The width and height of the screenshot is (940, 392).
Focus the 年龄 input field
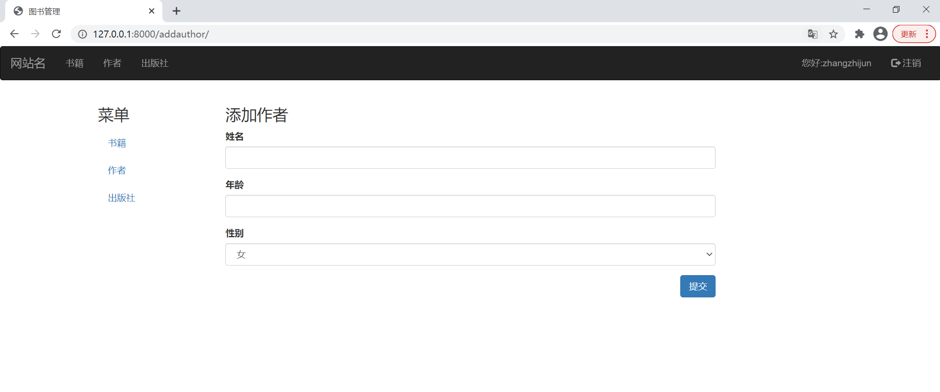[470, 206]
